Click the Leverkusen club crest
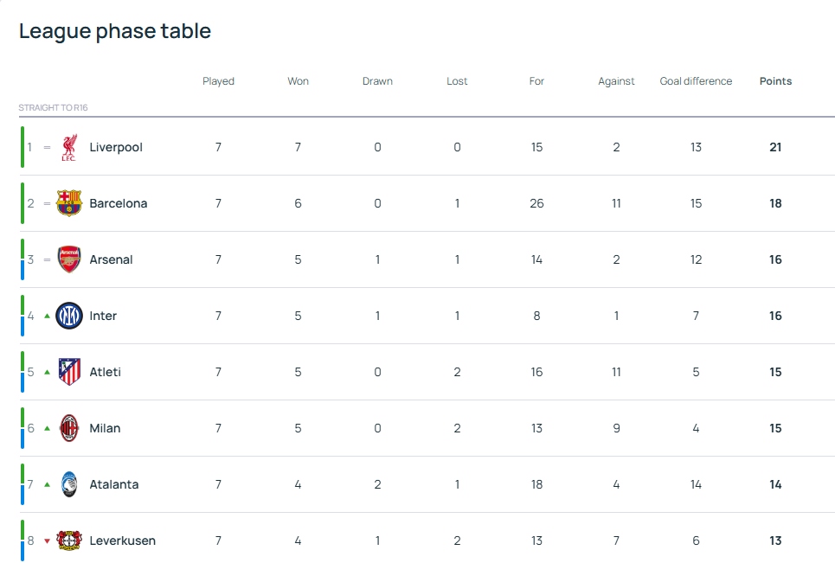This screenshot has width=835, height=563. pyautogui.click(x=69, y=541)
